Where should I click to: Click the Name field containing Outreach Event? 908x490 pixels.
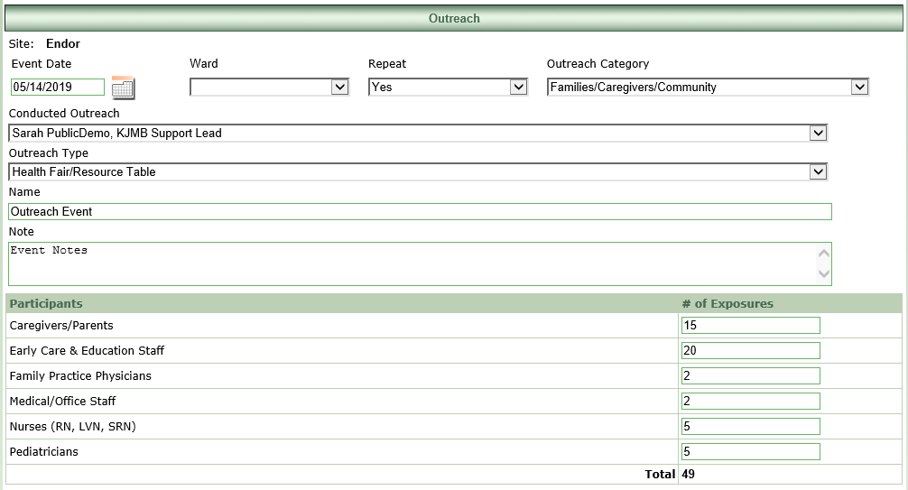[420, 211]
